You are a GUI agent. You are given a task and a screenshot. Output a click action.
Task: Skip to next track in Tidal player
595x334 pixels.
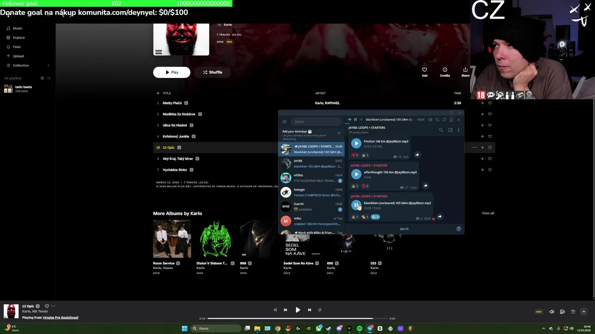tap(310, 310)
